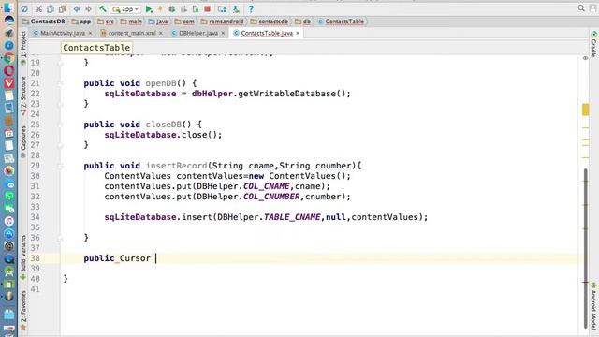This screenshot has width=599, height=337.
Task: Close the ContactsTable.java tab
Action: click(298, 34)
